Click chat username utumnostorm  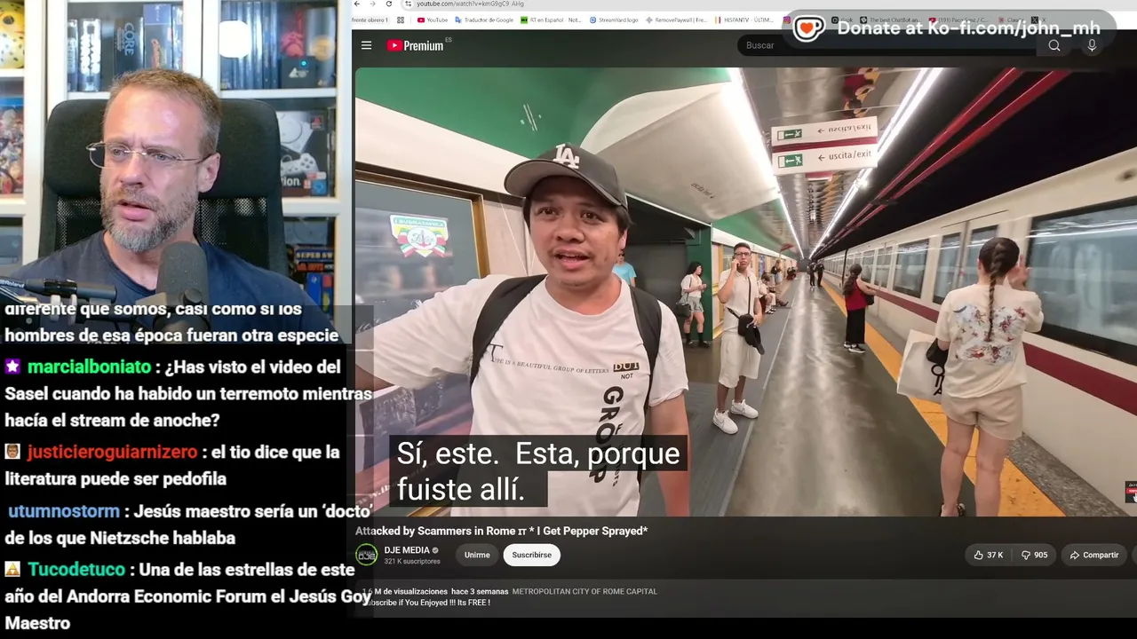[x=64, y=511]
